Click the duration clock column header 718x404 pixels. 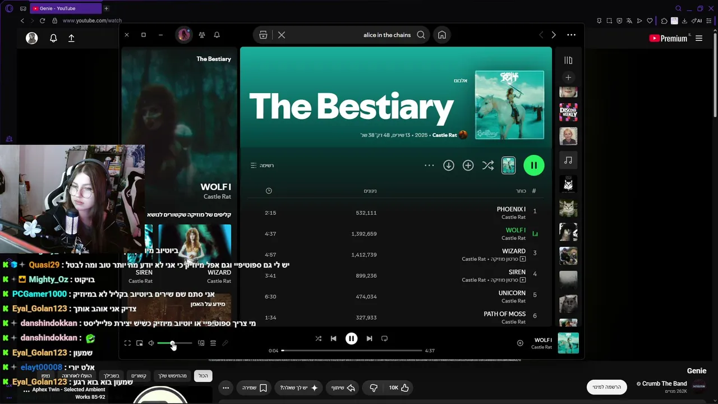click(269, 191)
